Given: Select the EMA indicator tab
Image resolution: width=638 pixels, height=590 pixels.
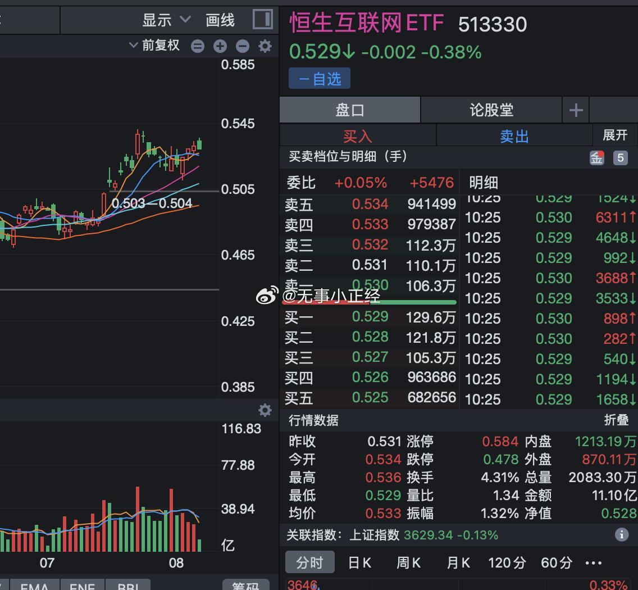Looking at the screenshot, I should (x=34, y=586).
